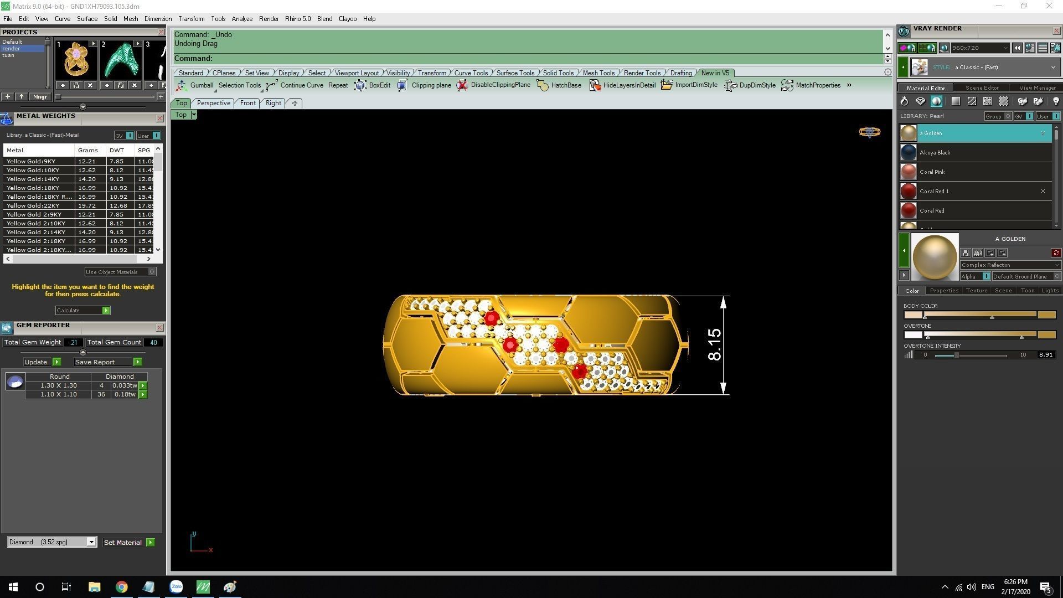Click the V-Ray region render icon

pyautogui.click(x=927, y=48)
